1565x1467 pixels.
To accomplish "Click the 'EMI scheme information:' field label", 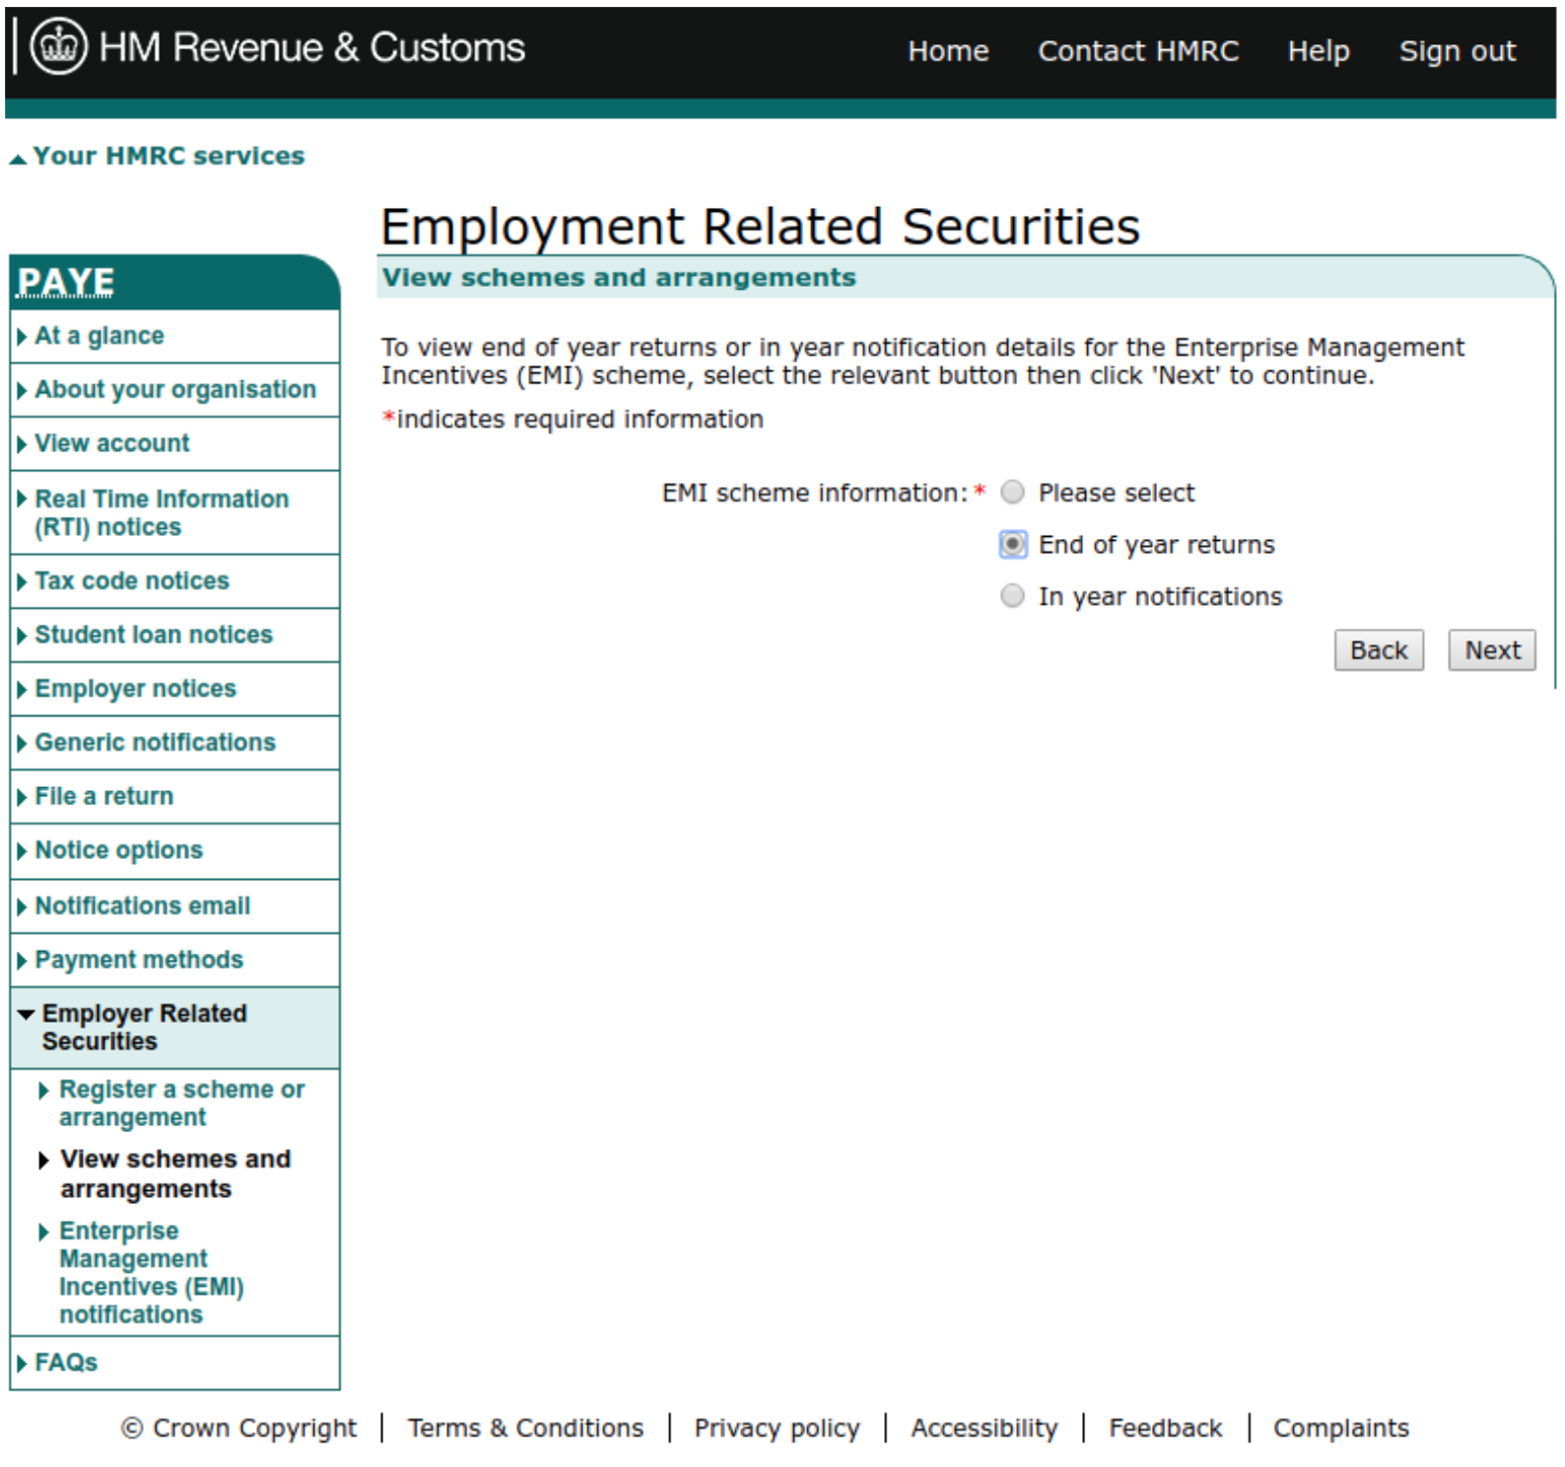I will point(814,493).
